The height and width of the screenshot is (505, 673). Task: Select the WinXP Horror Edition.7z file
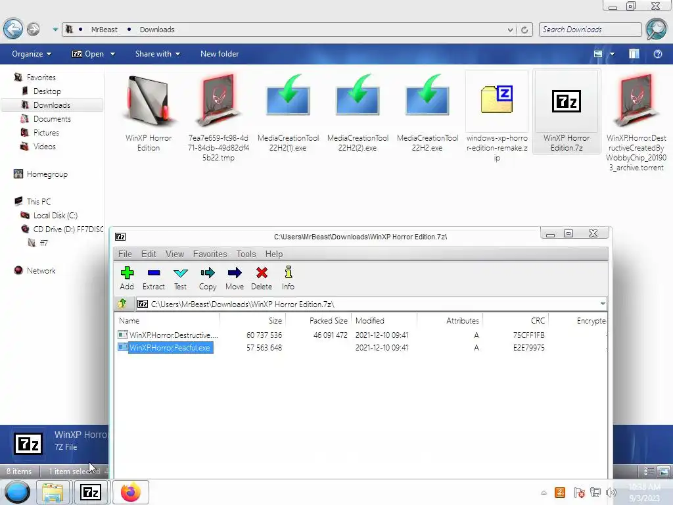coord(567,112)
